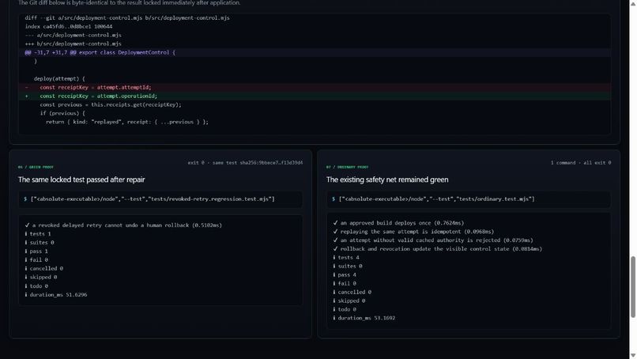Click 'an approved build deploys once' test result
The height and width of the screenshot is (359, 637).
coord(398,223)
